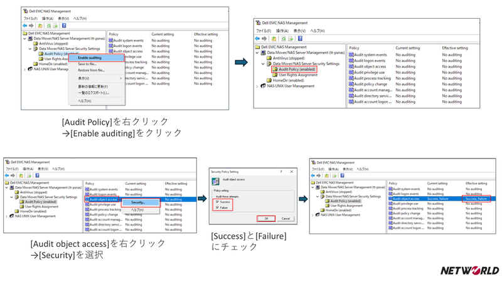Choose 最新の情報に更新(F) in upper-left context menu

tap(97, 86)
